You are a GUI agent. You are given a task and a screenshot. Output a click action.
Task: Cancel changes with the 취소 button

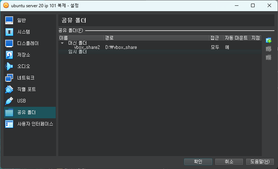[x=229, y=162]
